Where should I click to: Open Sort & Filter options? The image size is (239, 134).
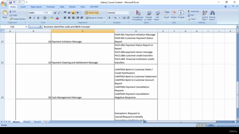coord(205,15)
